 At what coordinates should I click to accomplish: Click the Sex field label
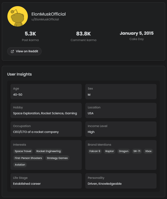(90, 89)
